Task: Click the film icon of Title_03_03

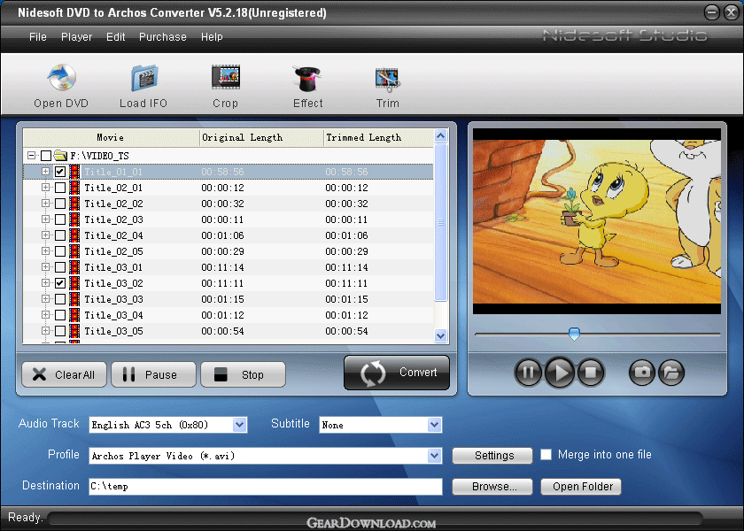Action: point(74,299)
